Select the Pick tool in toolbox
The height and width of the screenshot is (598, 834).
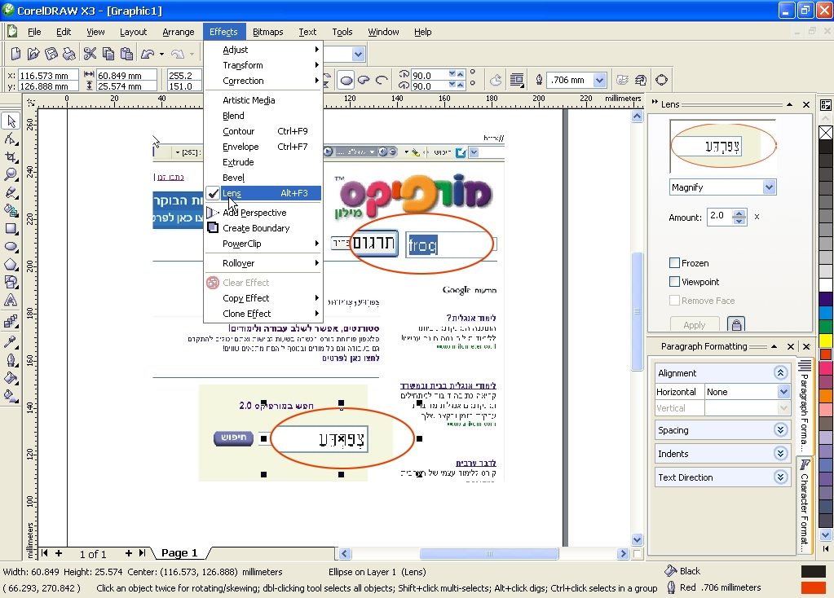click(11, 121)
